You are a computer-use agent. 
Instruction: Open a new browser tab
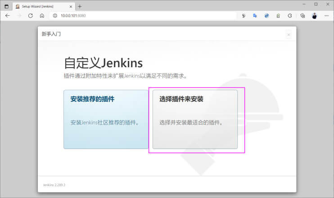80,6
